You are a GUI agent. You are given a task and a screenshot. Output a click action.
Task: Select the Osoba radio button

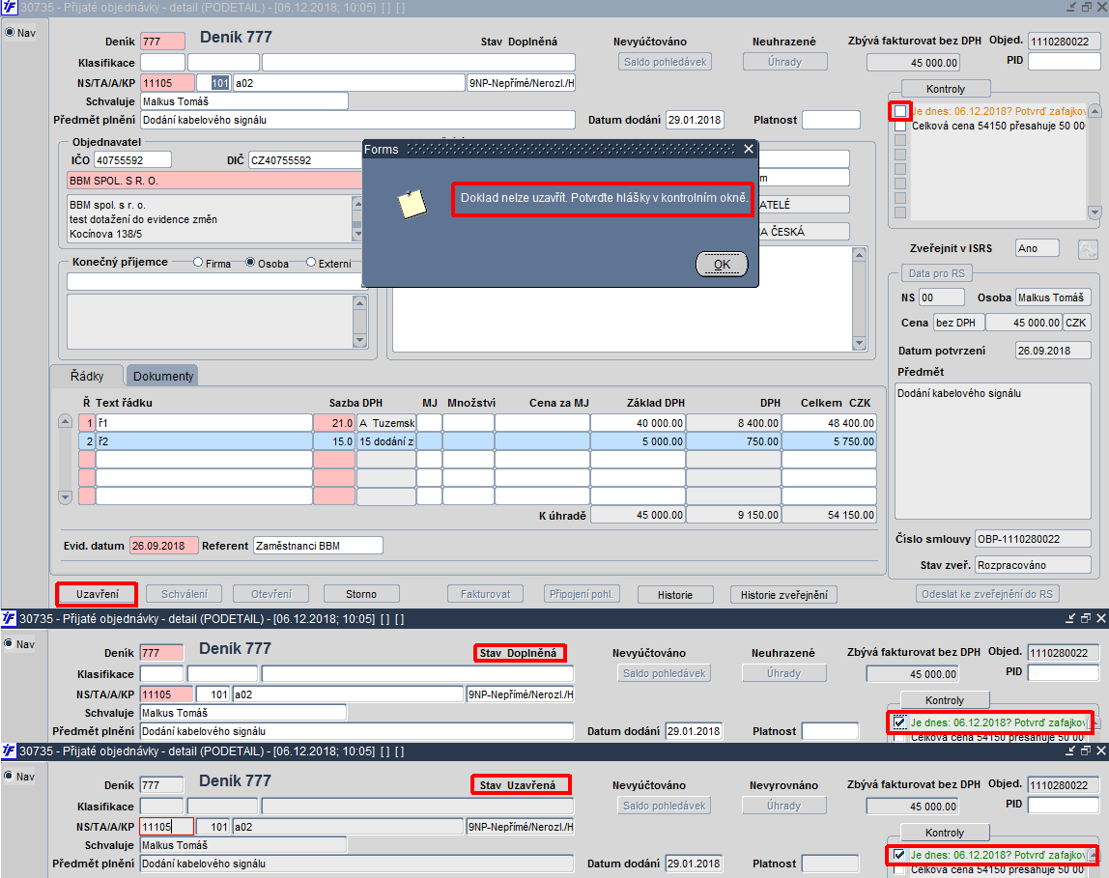pyautogui.click(x=250, y=263)
